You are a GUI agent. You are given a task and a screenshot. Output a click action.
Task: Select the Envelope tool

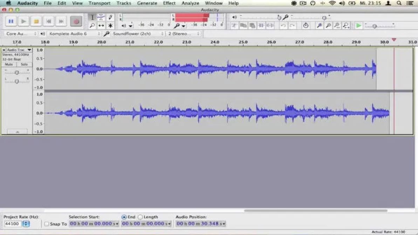click(101, 16)
